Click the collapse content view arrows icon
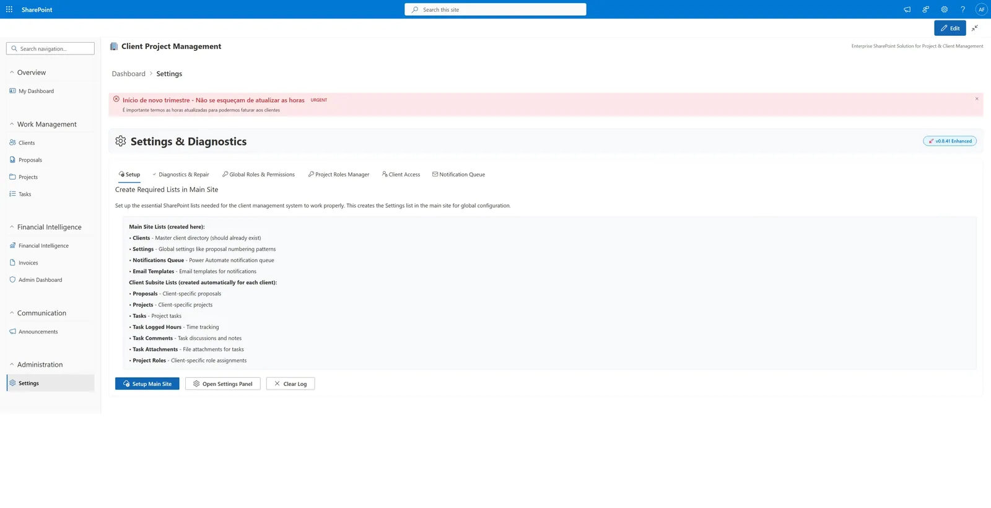The height and width of the screenshot is (508, 991). [975, 28]
